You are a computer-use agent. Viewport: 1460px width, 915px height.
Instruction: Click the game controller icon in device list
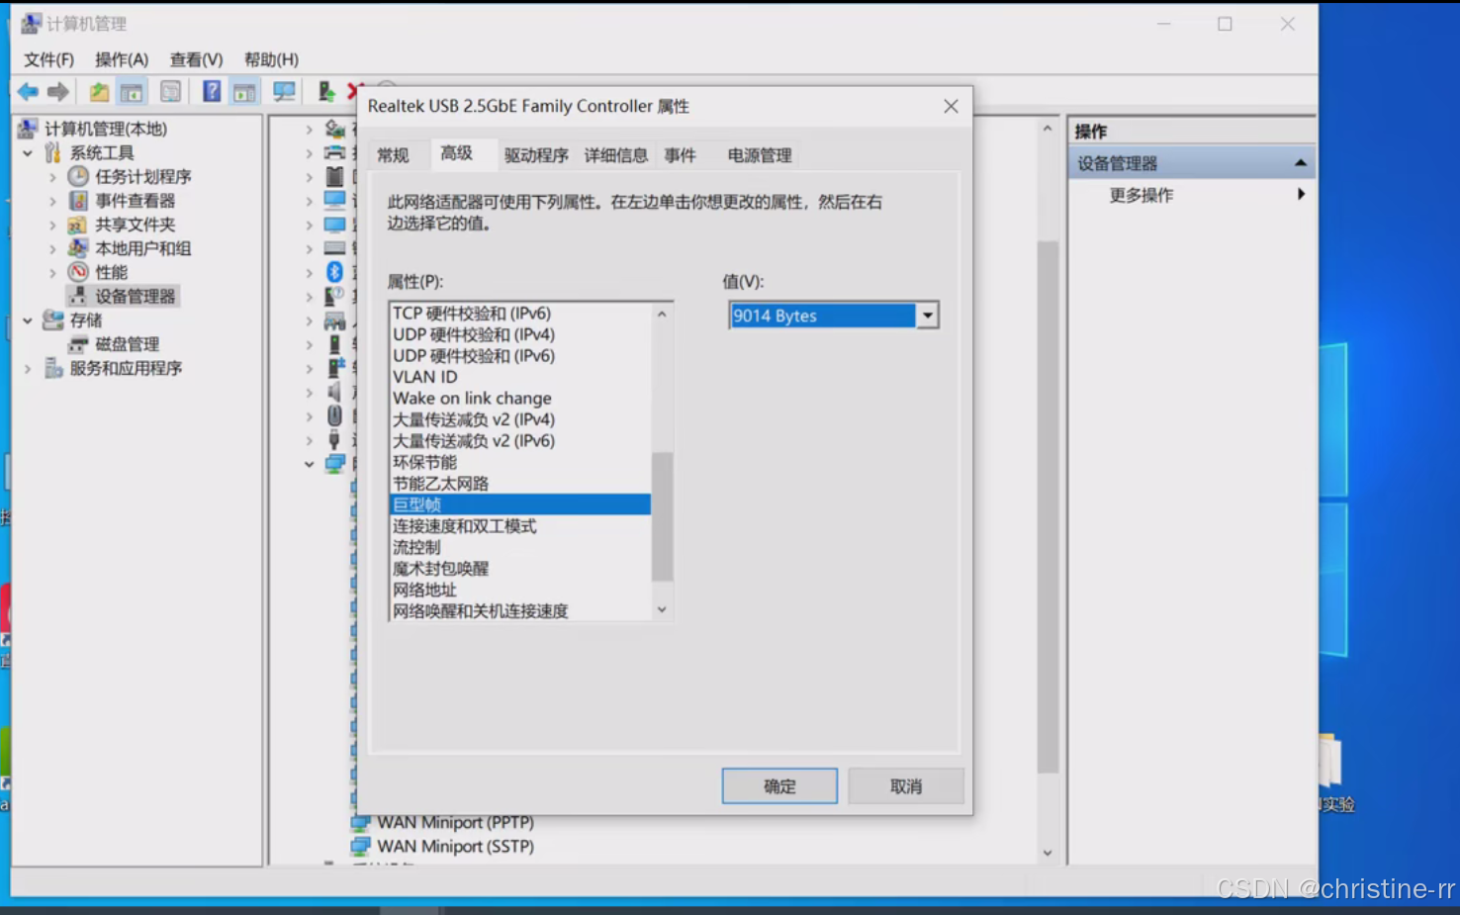[335, 320]
